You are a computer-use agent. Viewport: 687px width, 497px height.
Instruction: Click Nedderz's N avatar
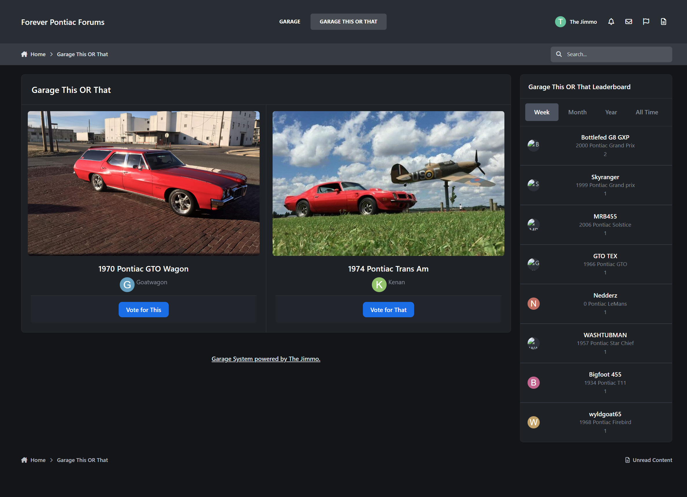tap(533, 303)
